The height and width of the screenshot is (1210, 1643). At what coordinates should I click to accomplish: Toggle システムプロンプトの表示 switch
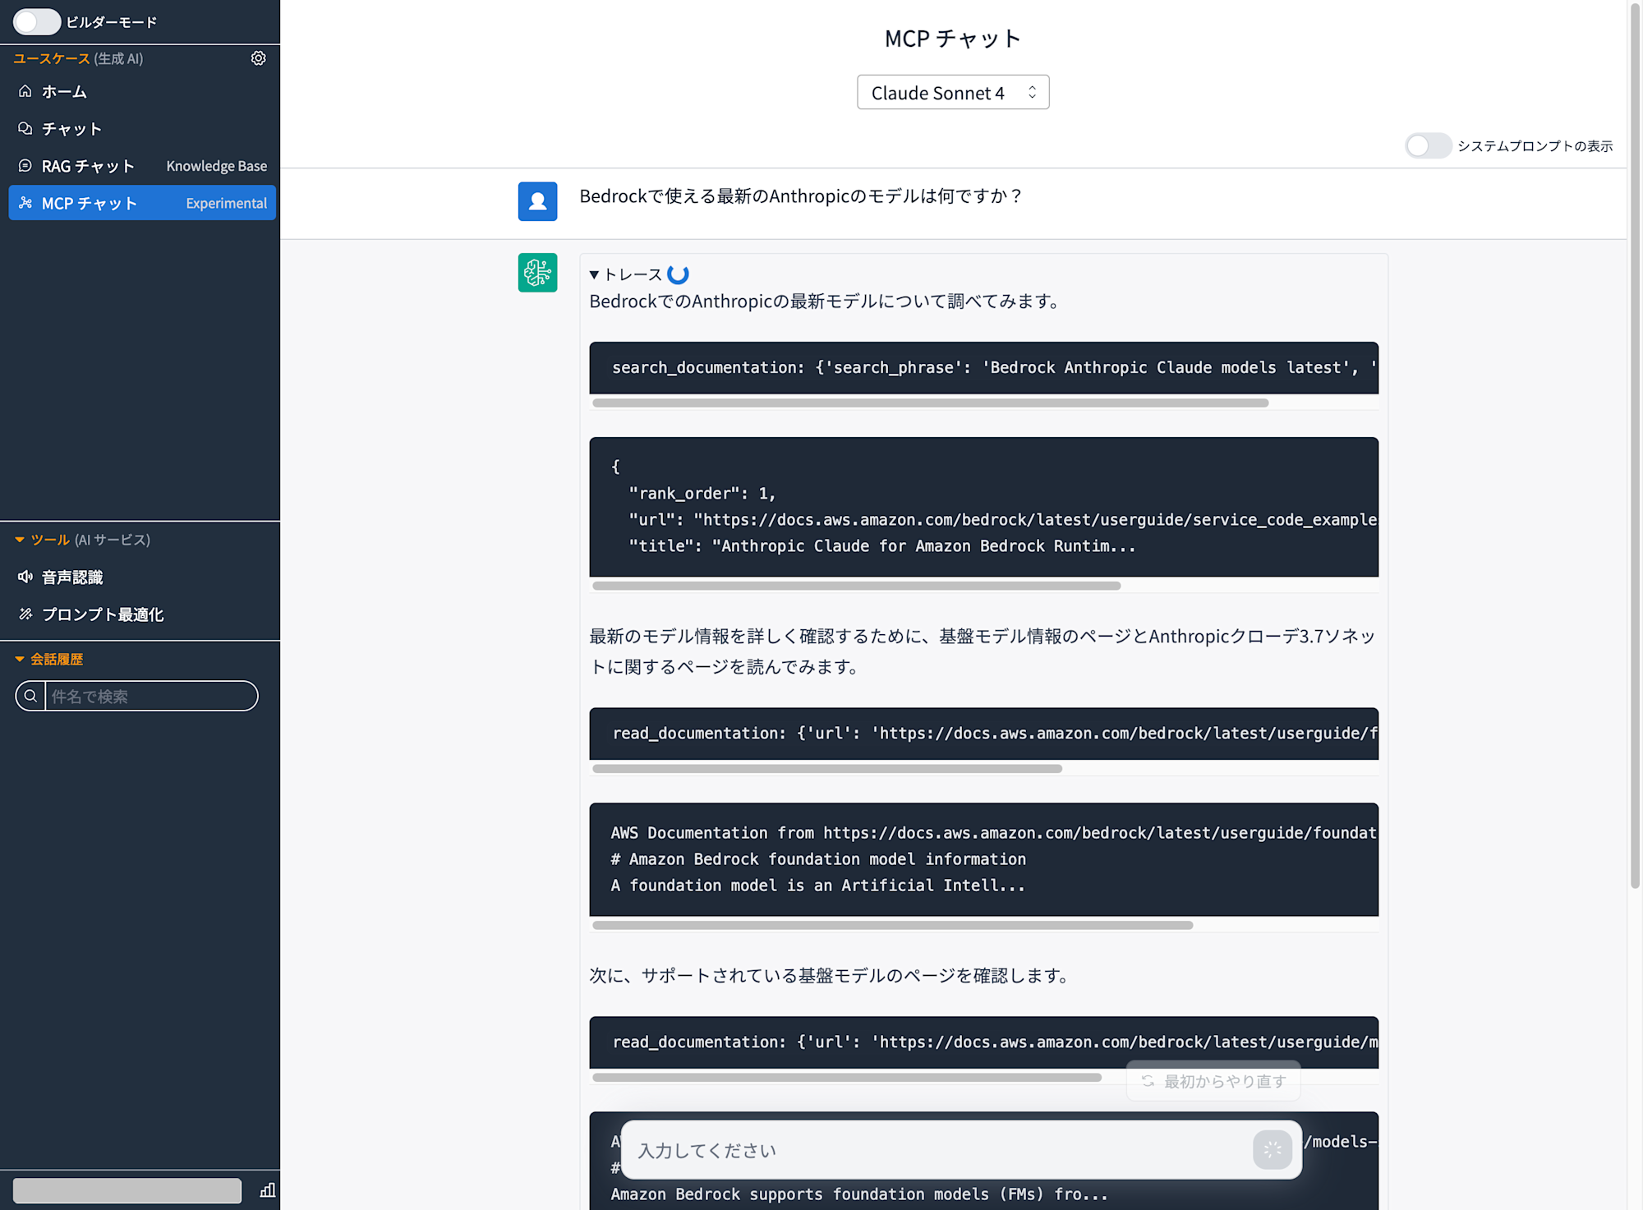[x=1428, y=146]
